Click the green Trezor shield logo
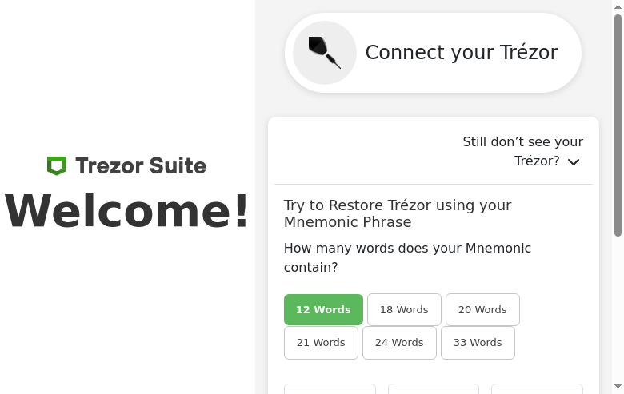Viewport: 624px width, 394px height. pos(56,165)
